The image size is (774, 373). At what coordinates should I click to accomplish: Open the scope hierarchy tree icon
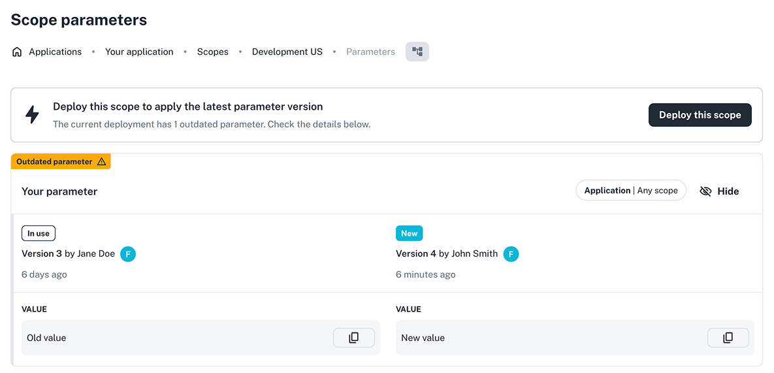(417, 52)
